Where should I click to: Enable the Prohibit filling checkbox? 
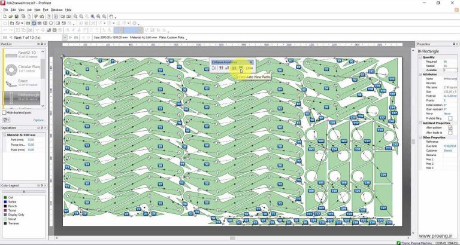point(450,118)
